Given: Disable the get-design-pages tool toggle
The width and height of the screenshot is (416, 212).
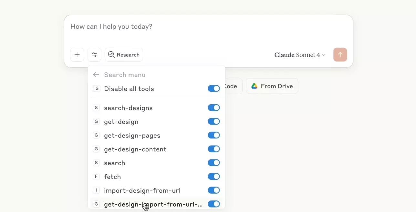Looking at the screenshot, I should [214, 135].
